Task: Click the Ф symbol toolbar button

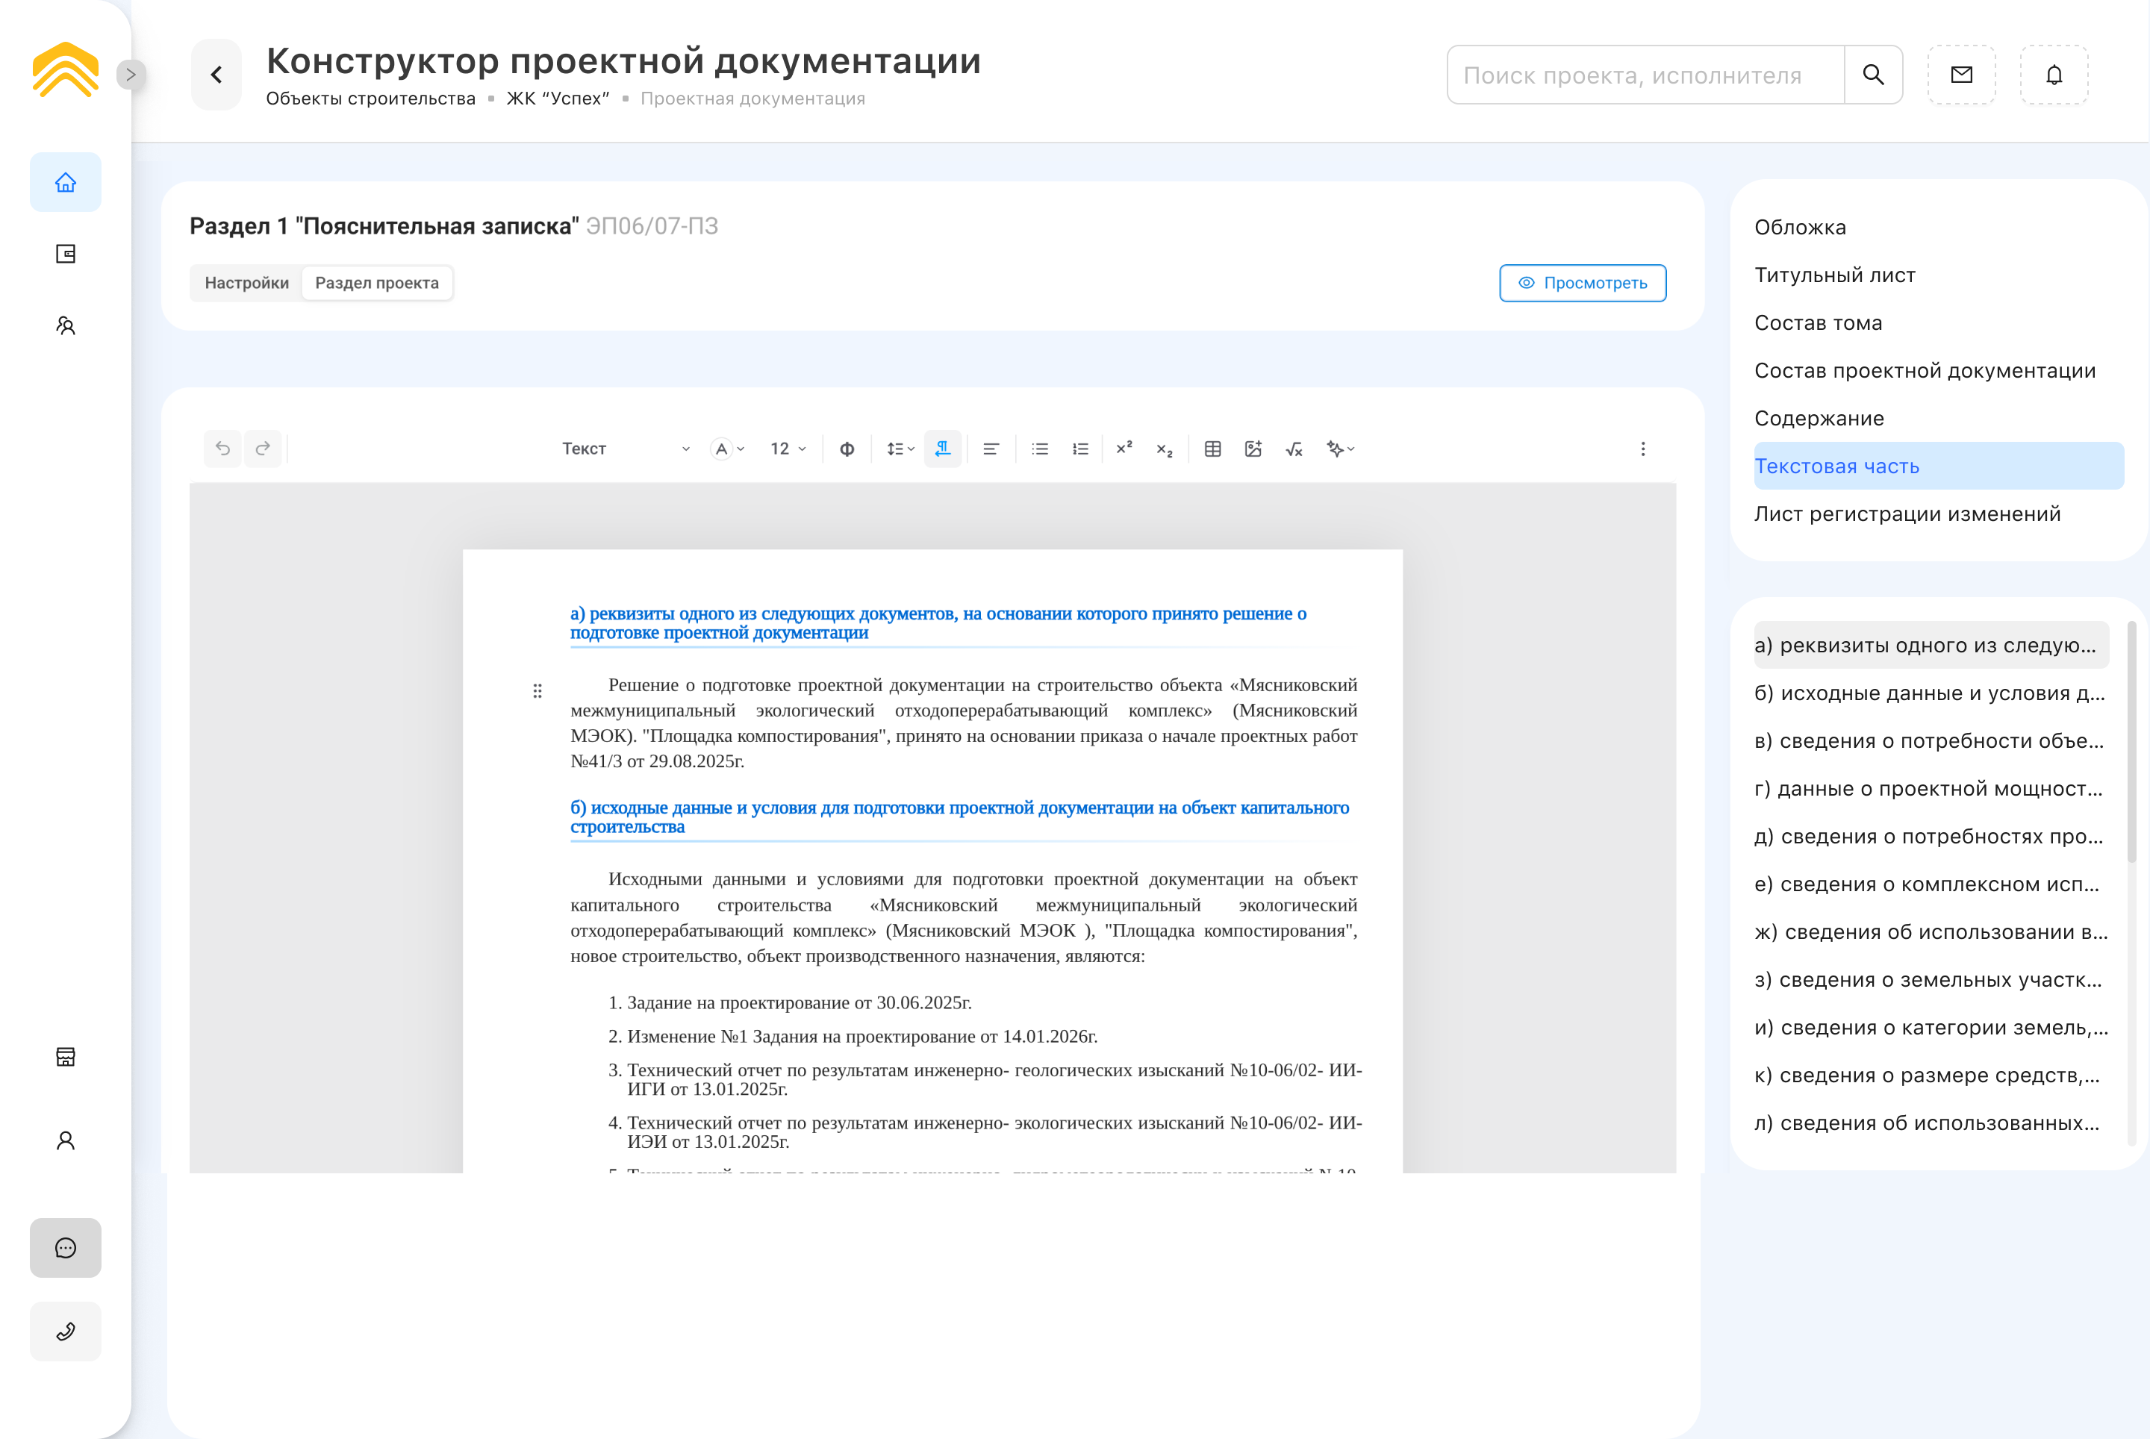Action: pyautogui.click(x=847, y=449)
